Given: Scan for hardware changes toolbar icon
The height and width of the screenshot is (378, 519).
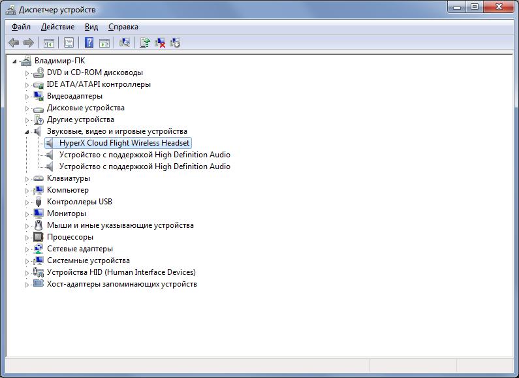Looking at the screenshot, I should click(x=125, y=42).
